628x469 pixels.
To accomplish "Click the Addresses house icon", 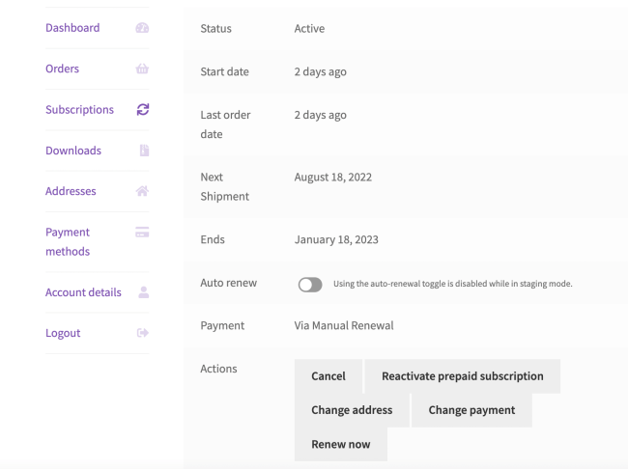I will point(142,191).
